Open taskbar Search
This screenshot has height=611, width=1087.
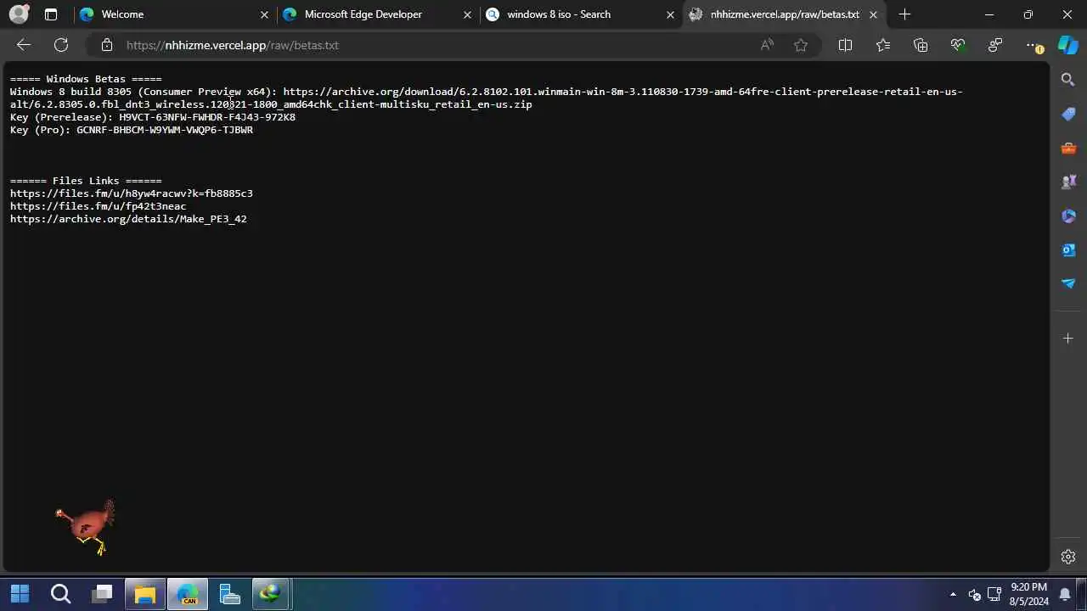[x=60, y=593]
